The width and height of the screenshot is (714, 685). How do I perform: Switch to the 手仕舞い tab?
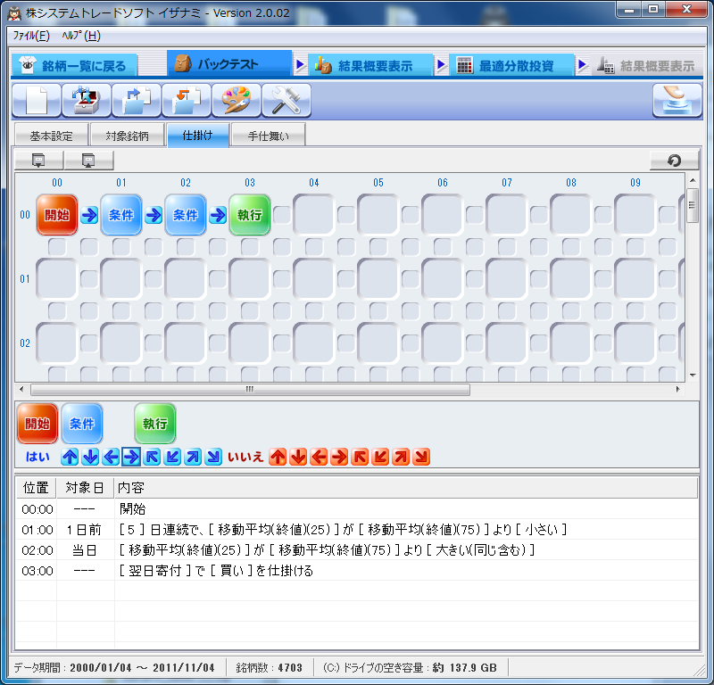[269, 136]
